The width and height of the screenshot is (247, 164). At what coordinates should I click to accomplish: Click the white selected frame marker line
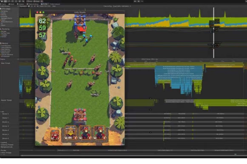(213, 33)
